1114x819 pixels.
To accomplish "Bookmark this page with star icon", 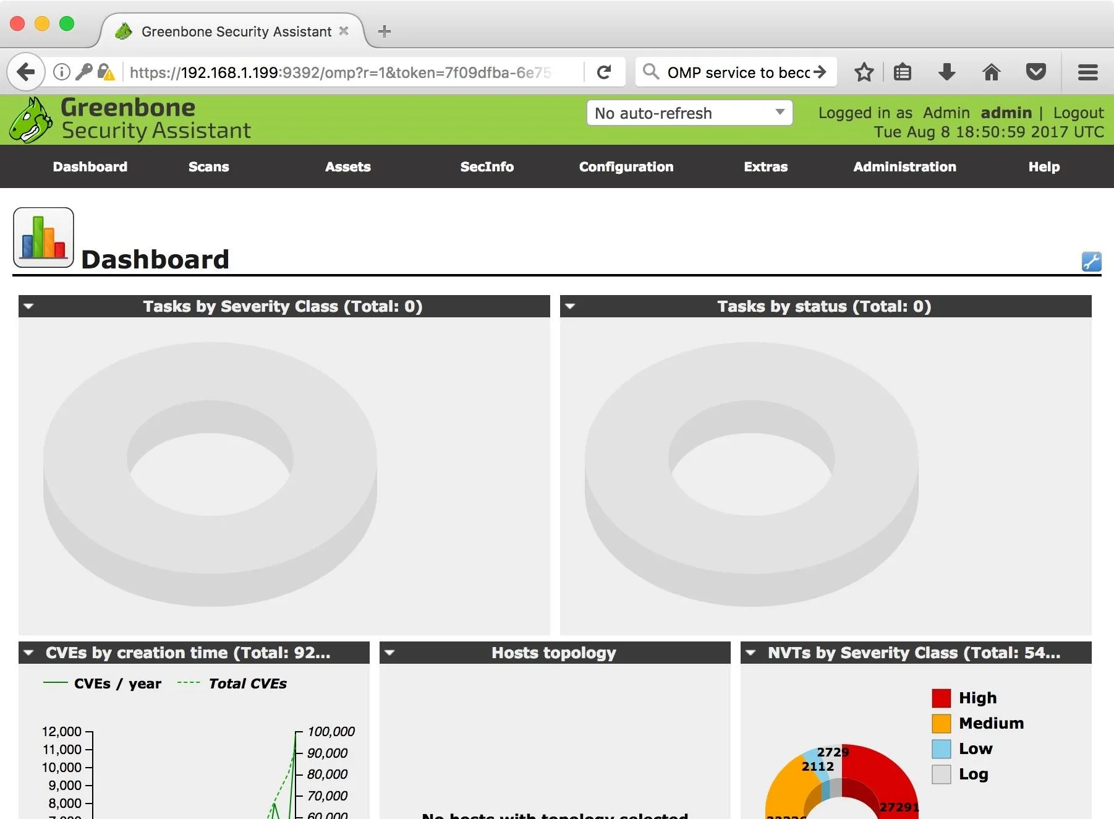I will [864, 72].
